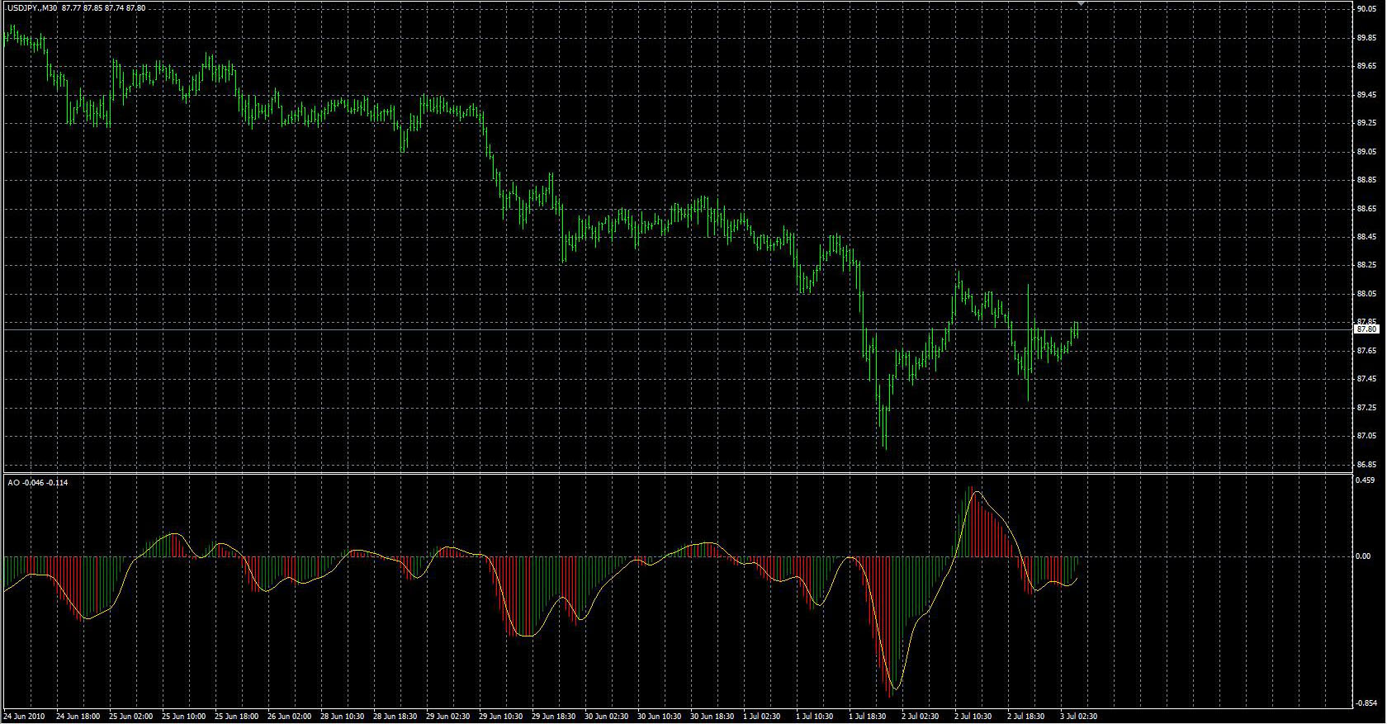The image size is (1387, 724).
Task: Click the 88.65 price scale label
Action: (1366, 209)
